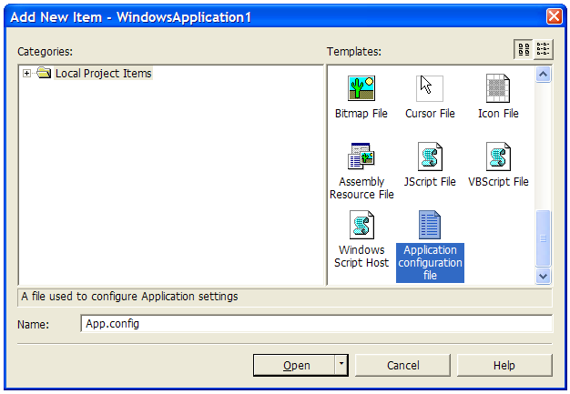Select the Cursor File template icon

(430, 89)
